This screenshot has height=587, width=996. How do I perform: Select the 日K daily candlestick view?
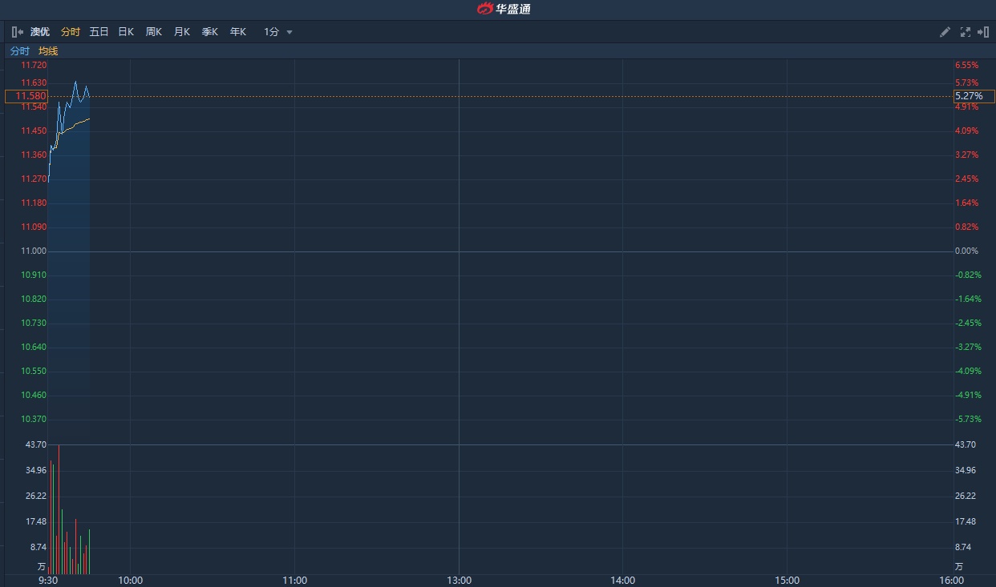coord(126,32)
